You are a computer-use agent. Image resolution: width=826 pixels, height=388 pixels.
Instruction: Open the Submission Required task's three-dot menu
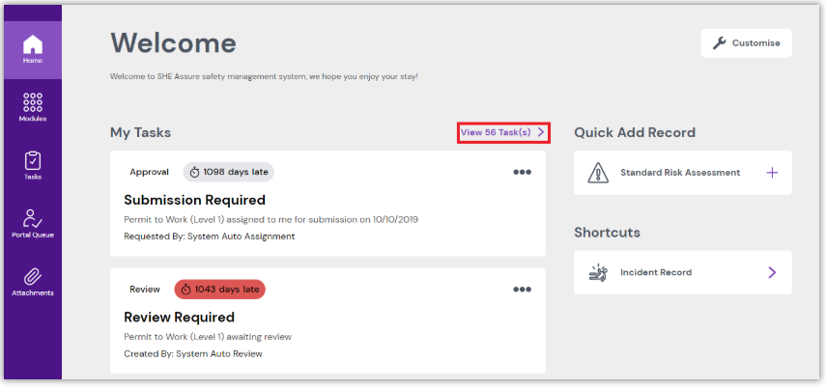pyautogui.click(x=522, y=173)
